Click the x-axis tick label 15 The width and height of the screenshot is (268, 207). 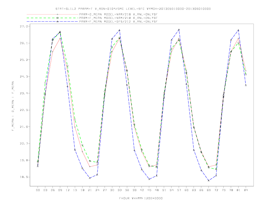[75, 190]
